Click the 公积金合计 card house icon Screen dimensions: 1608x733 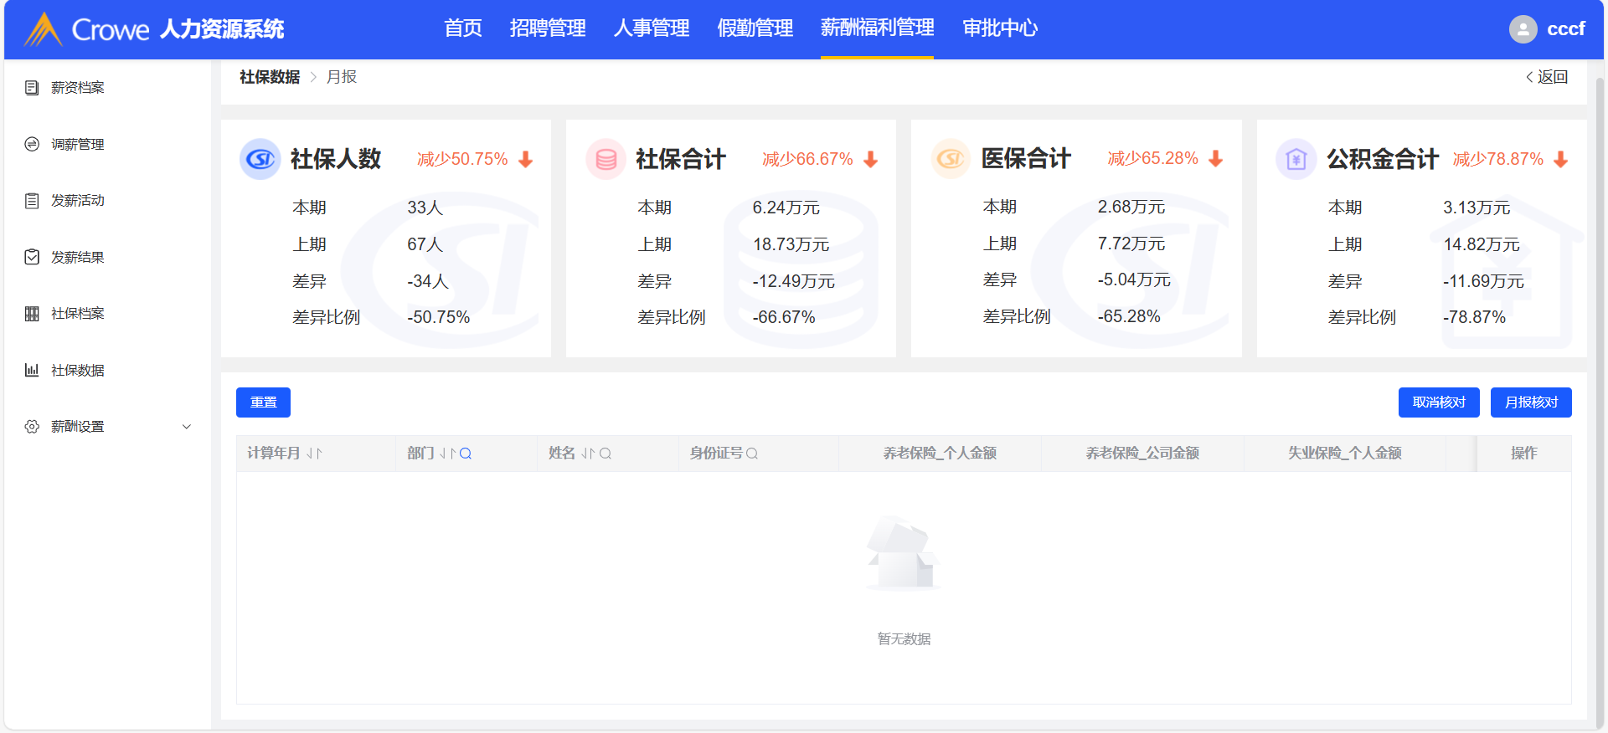1296,159
